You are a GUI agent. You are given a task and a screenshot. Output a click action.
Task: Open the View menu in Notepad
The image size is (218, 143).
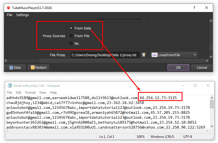pos(43,93)
